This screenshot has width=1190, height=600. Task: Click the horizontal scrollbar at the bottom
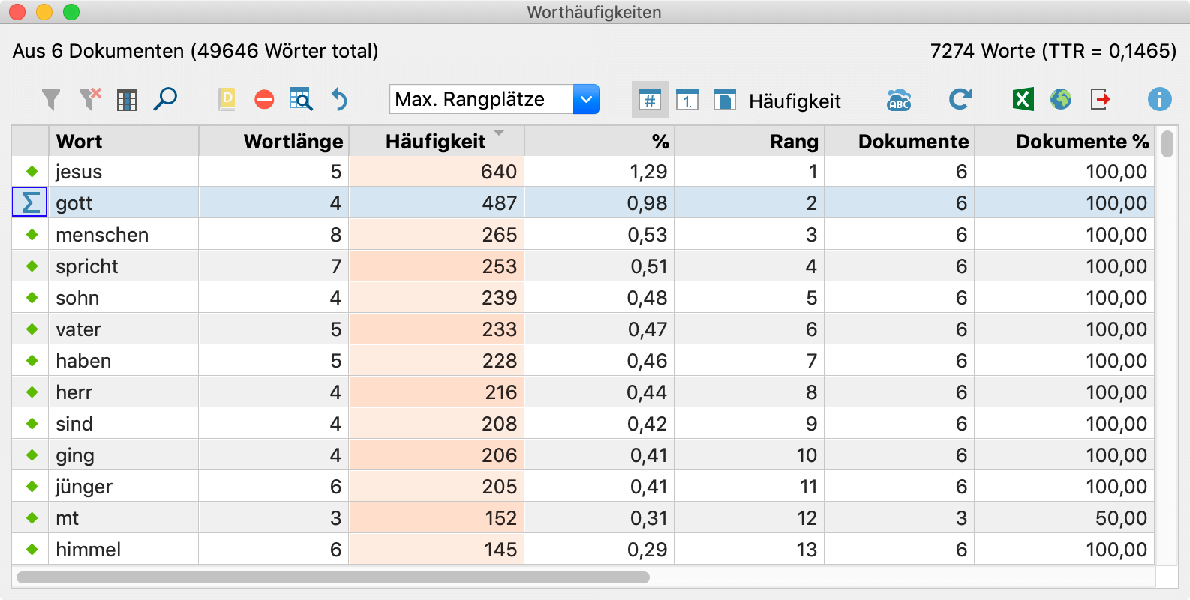[x=332, y=577]
